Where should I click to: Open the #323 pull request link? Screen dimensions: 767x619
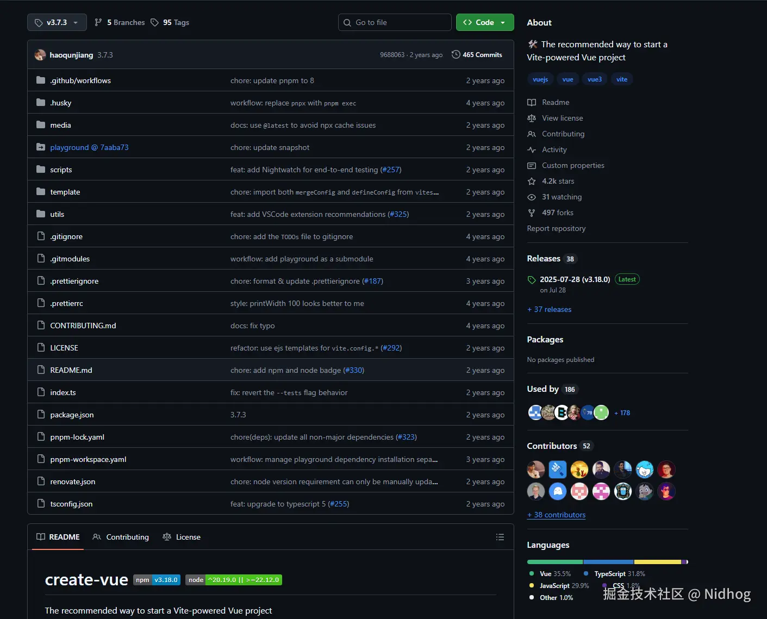[x=407, y=437]
